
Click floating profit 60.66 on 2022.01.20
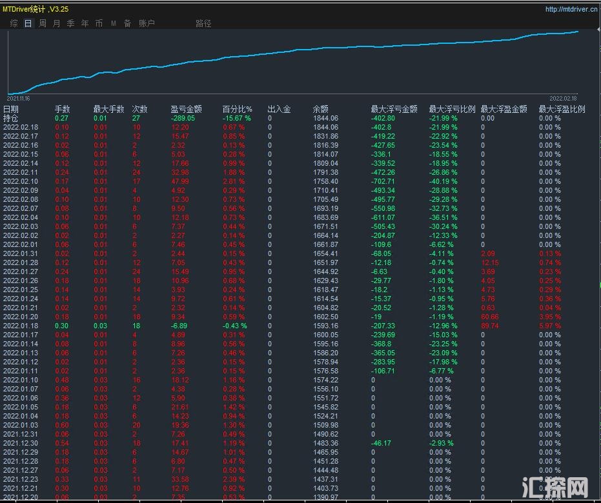point(490,317)
